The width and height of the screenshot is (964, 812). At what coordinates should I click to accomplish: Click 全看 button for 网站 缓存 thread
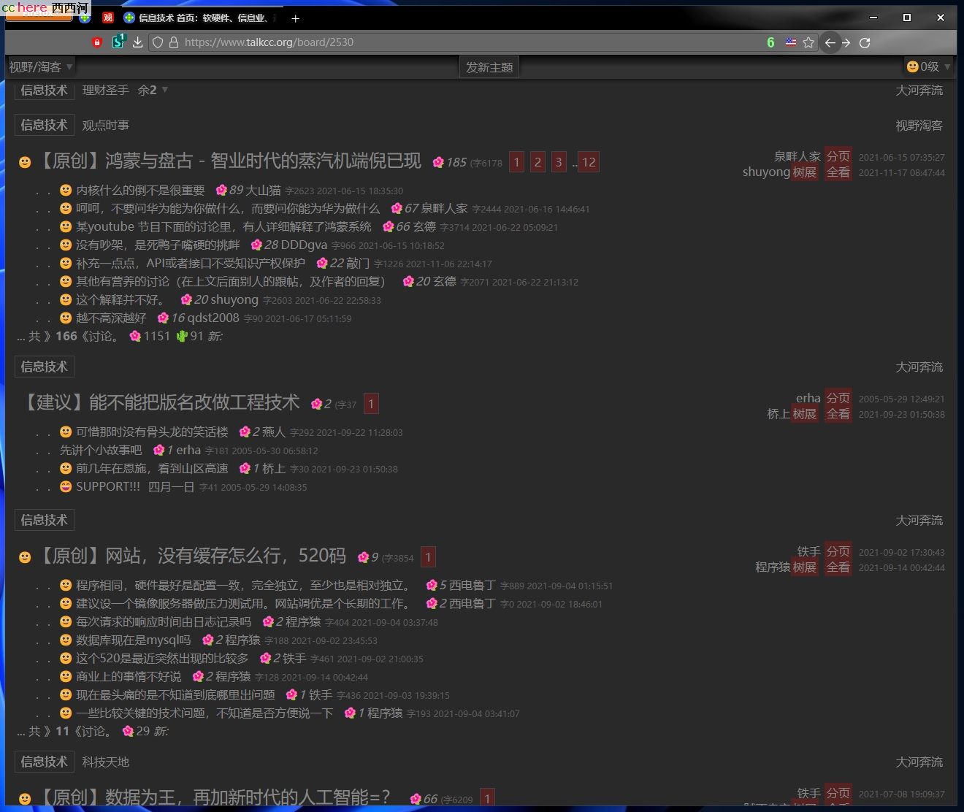pos(838,567)
